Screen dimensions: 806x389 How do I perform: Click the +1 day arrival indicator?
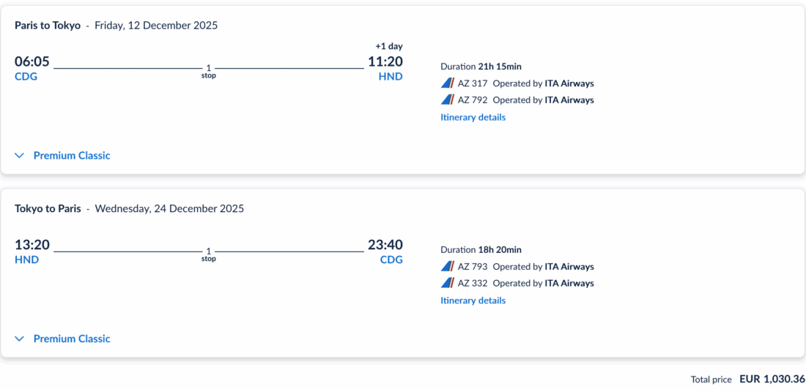click(x=389, y=46)
